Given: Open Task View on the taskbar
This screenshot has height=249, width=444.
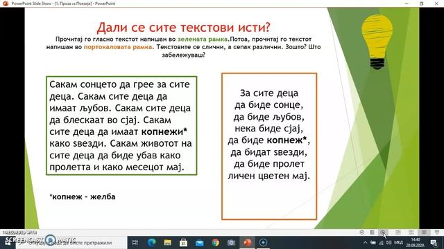Looking at the screenshot, I should click(135, 243).
